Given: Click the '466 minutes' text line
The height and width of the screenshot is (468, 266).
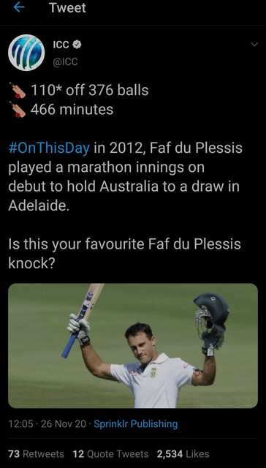Looking at the screenshot, I should [72, 109].
